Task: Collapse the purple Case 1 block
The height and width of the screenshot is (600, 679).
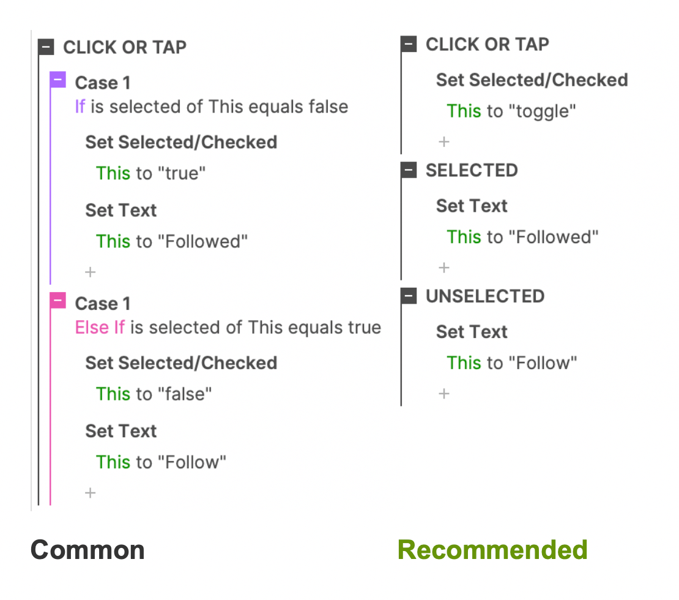Action: (x=58, y=80)
